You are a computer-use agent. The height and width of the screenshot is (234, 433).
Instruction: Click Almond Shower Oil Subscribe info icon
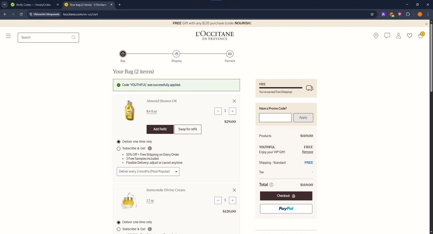click(x=150, y=149)
